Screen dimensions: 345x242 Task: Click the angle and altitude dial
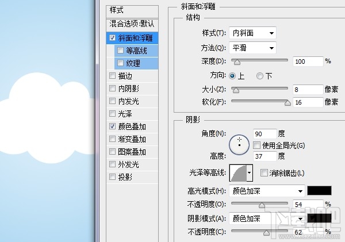tap(239, 145)
